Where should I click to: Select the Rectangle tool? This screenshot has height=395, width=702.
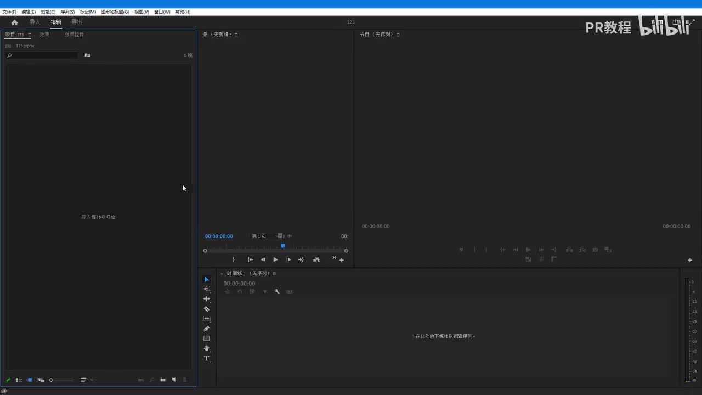pos(207,338)
